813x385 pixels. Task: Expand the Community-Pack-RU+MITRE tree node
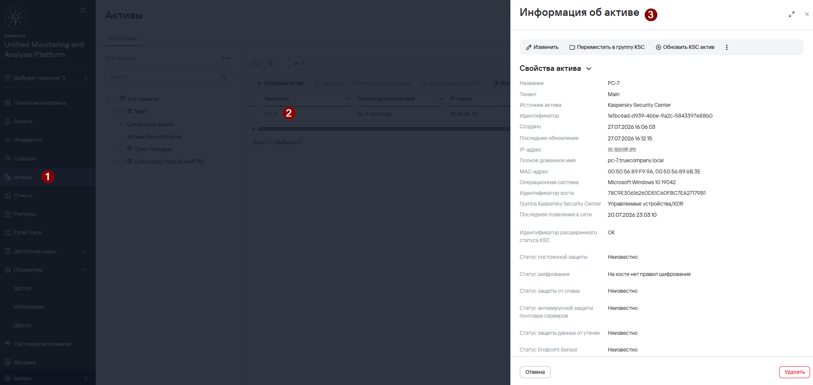tap(114, 162)
